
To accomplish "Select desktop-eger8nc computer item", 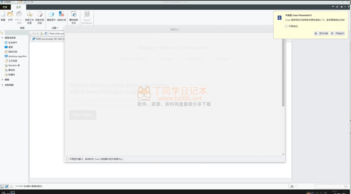I will [x=16, y=56].
